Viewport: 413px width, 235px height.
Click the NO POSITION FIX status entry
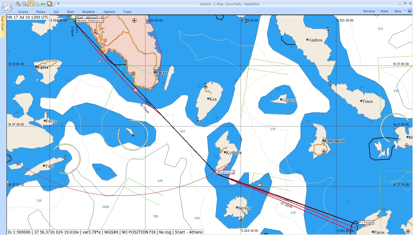click(x=139, y=232)
